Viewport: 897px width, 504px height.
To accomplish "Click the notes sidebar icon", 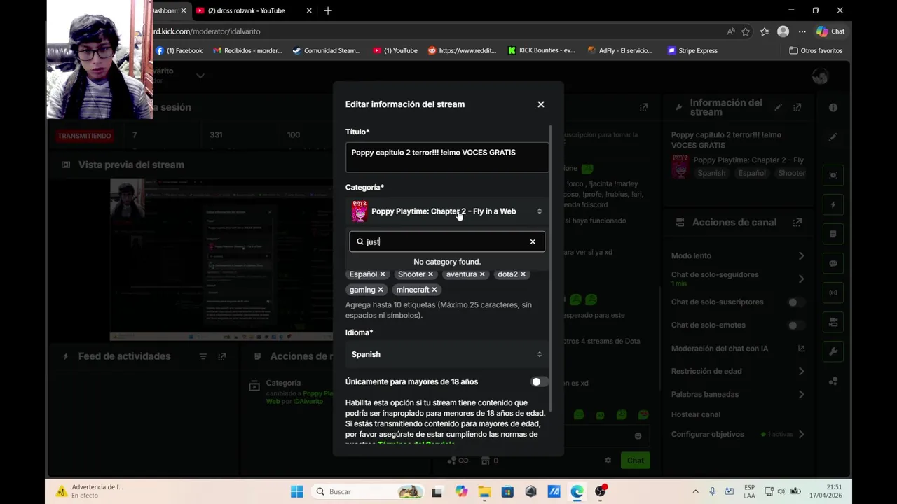I will (833, 234).
